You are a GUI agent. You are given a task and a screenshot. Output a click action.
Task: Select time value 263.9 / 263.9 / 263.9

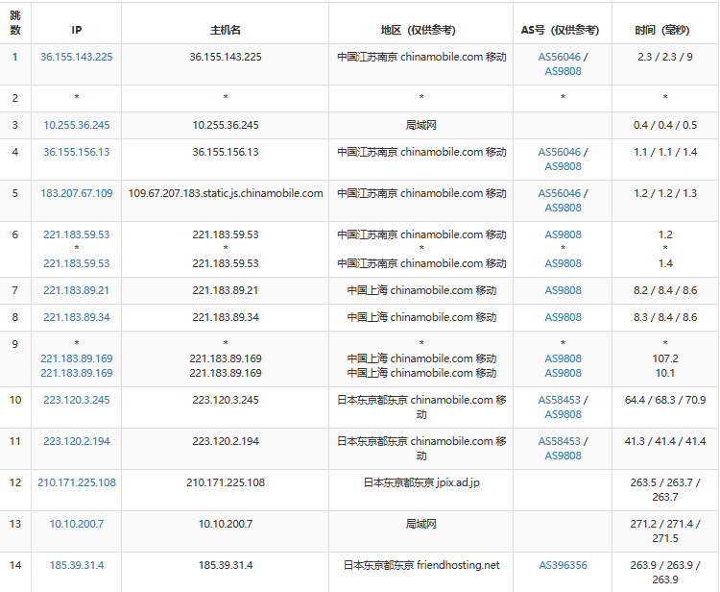(x=665, y=572)
